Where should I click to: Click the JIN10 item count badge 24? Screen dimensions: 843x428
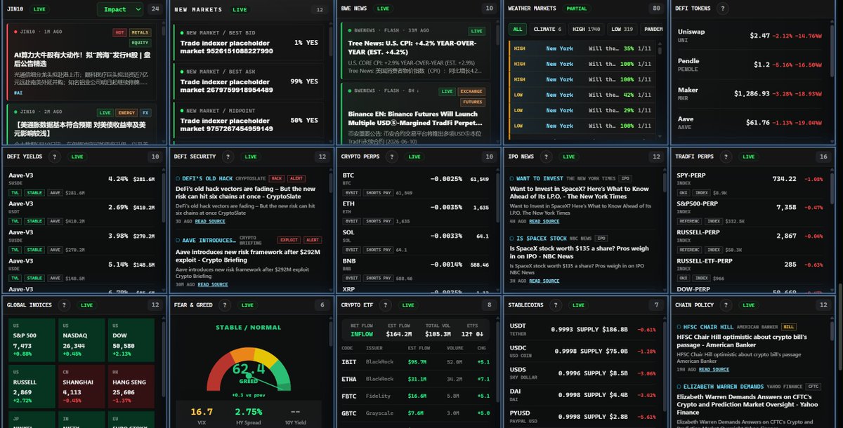[155, 9]
